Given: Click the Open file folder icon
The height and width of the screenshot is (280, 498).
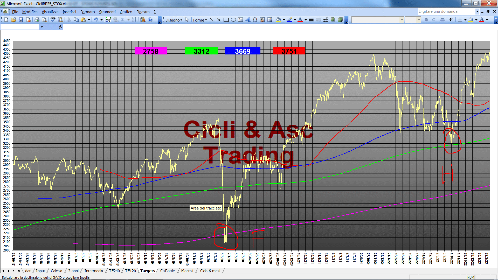Looking at the screenshot, I should click(x=14, y=20).
